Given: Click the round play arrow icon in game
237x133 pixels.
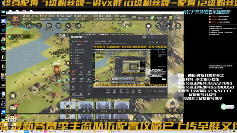Looking at the screenshot, I should 168,26.
